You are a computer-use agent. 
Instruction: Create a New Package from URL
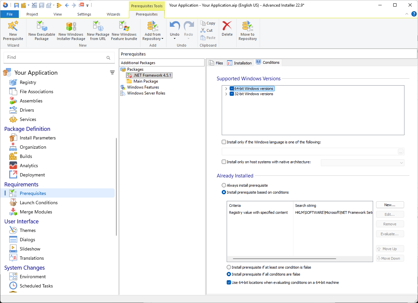(x=98, y=30)
